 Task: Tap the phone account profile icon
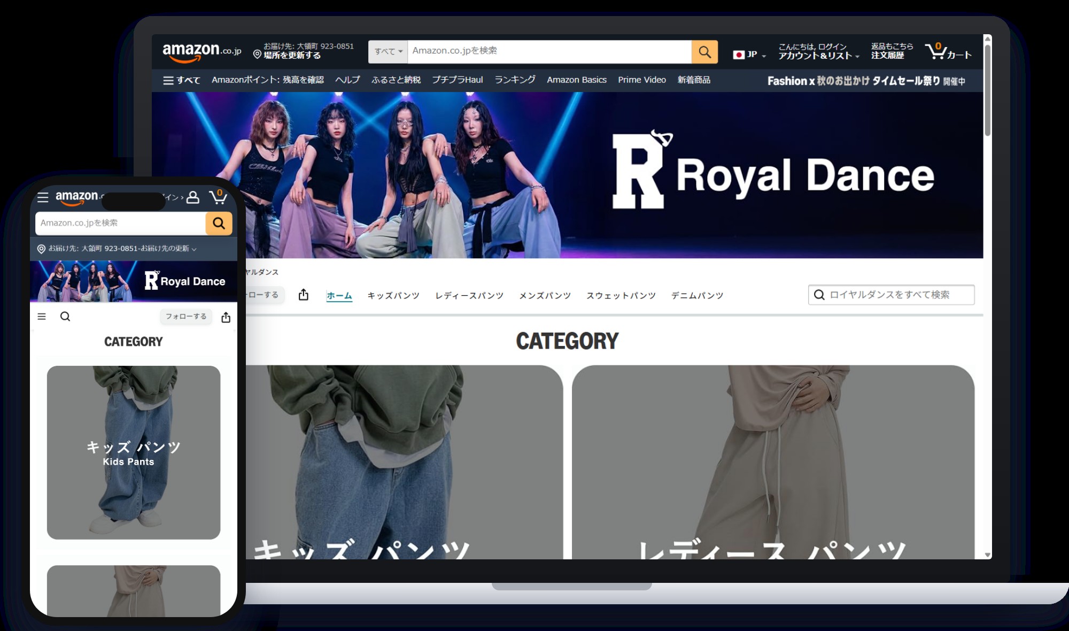[x=193, y=197]
